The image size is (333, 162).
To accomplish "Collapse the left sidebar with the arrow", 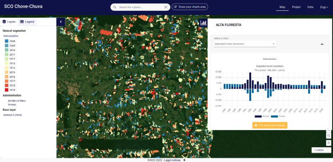I will (x=61, y=22).
